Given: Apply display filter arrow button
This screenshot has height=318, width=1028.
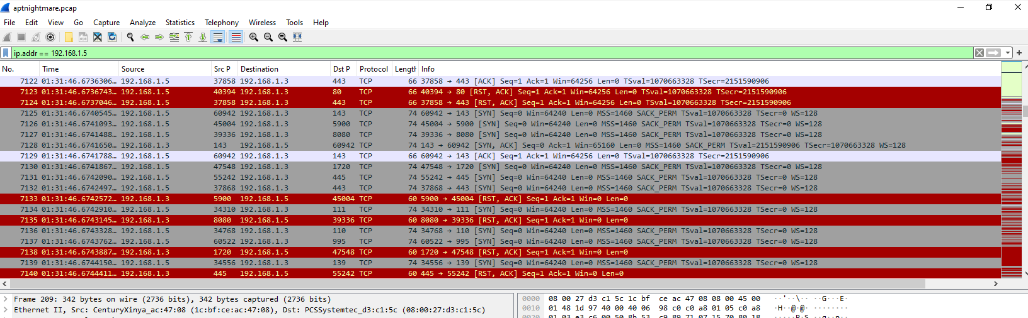Looking at the screenshot, I should (x=994, y=53).
